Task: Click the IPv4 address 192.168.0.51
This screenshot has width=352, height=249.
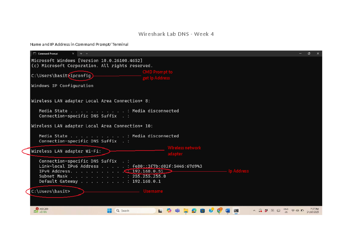Action: click(x=148, y=171)
